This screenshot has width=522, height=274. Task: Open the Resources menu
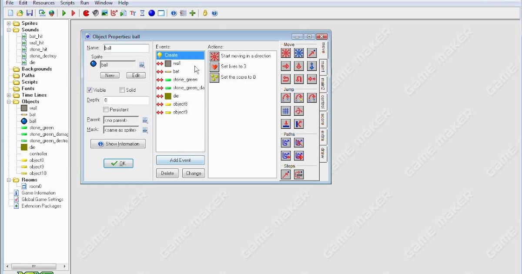pyautogui.click(x=43, y=3)
